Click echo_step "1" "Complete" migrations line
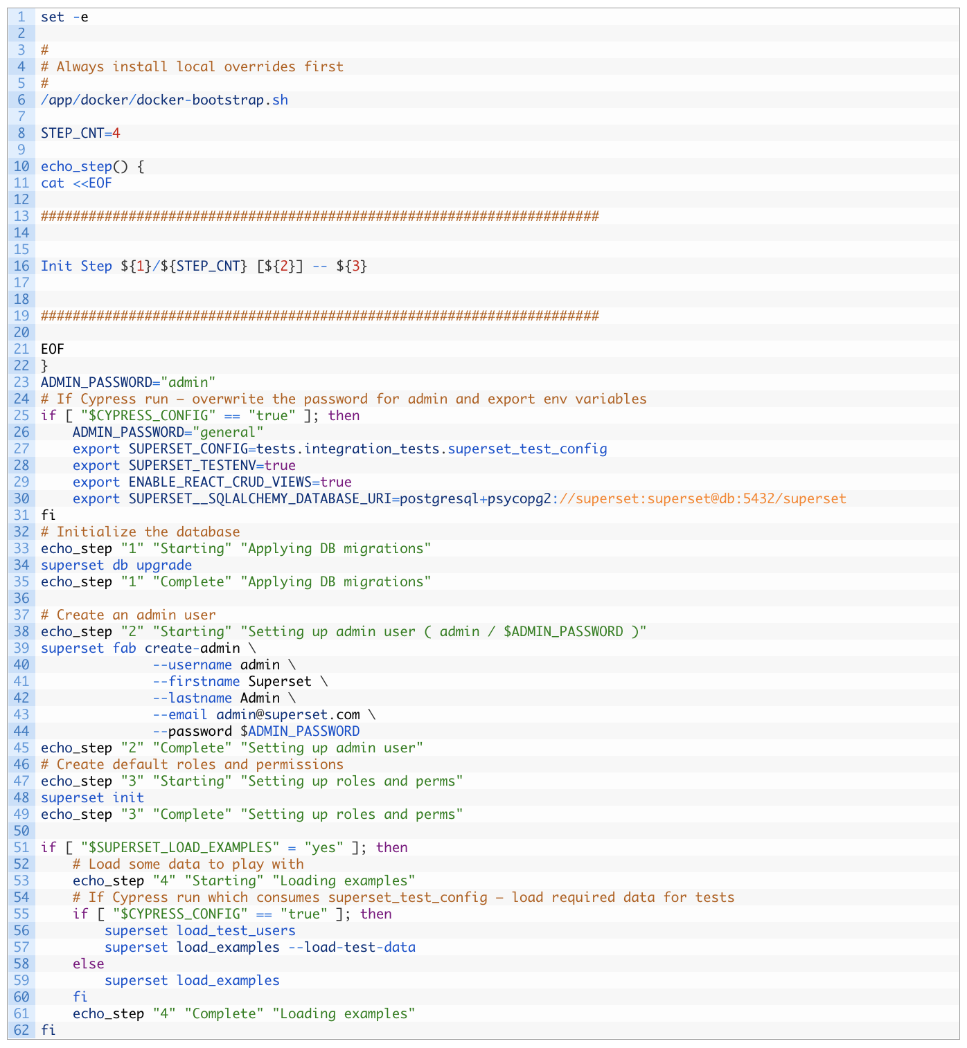This screenshot has width=967, height=1048. 236,581
